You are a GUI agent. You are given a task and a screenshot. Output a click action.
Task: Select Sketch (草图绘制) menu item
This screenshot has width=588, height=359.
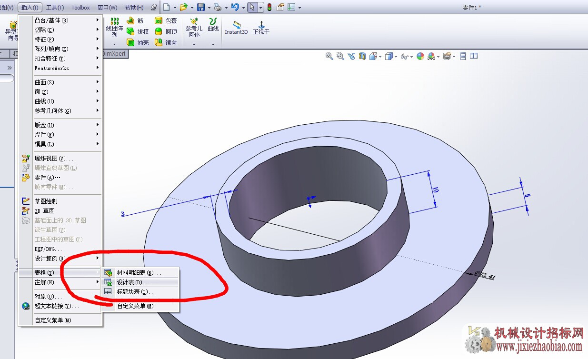click(60, 201)
